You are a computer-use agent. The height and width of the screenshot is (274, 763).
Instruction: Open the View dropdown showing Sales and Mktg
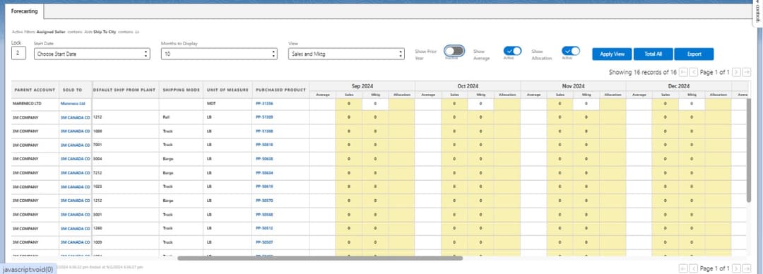pos(346,54)
